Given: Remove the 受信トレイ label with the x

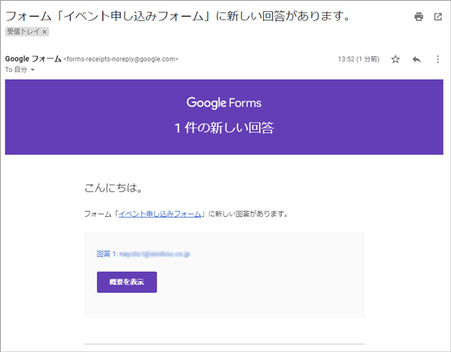Looking at the screenshot, I should pyautogui.click(x=44, y=32).
